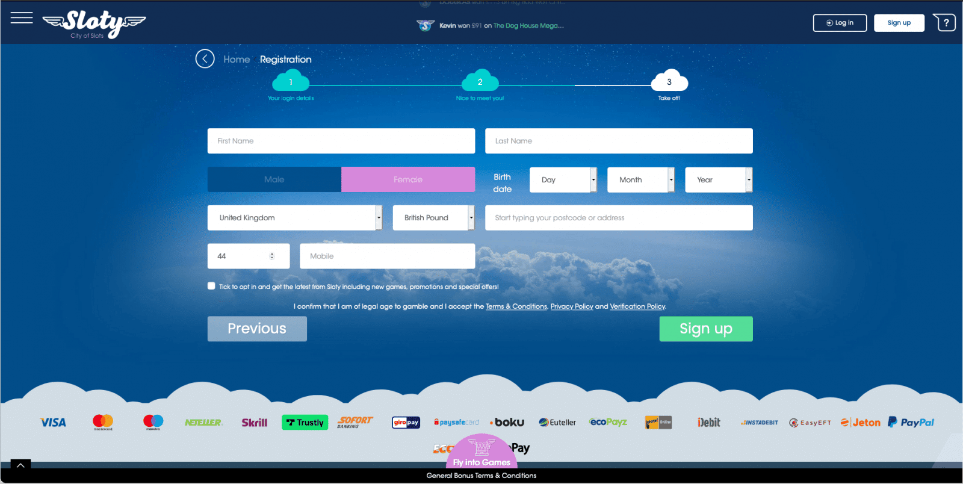963x484 pixels.
Task: Click the Jeton payment logo
Action: click(x=861, y=423)
